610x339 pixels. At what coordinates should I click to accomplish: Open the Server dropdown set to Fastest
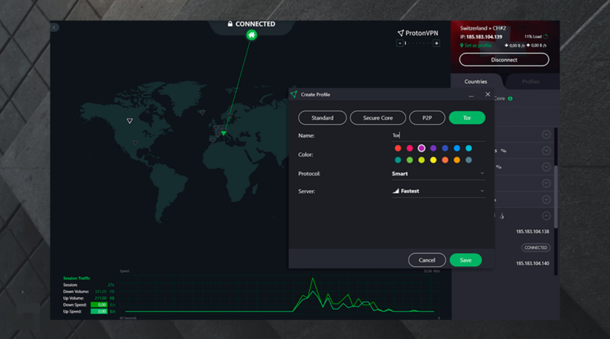[439, 191]
